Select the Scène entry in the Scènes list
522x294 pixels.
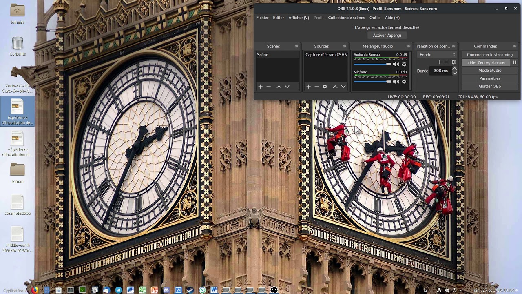tap(278, 55)
